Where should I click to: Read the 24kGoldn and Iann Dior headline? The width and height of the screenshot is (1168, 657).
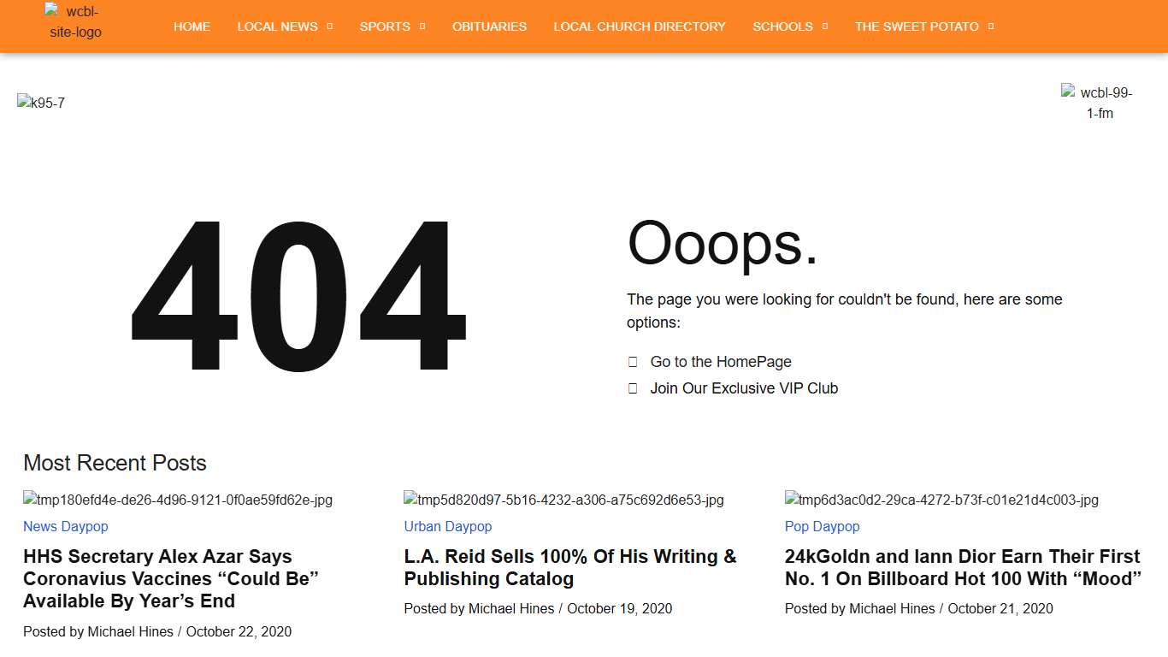[x=963, y=567]
